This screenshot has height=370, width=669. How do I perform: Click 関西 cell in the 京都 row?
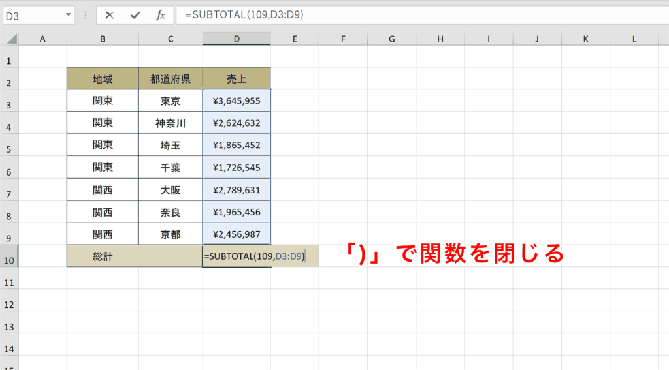pyautogui.click(x=103, y=234)
